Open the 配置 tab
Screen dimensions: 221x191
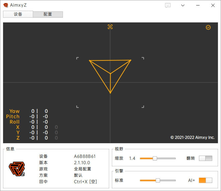pos(48,14)
